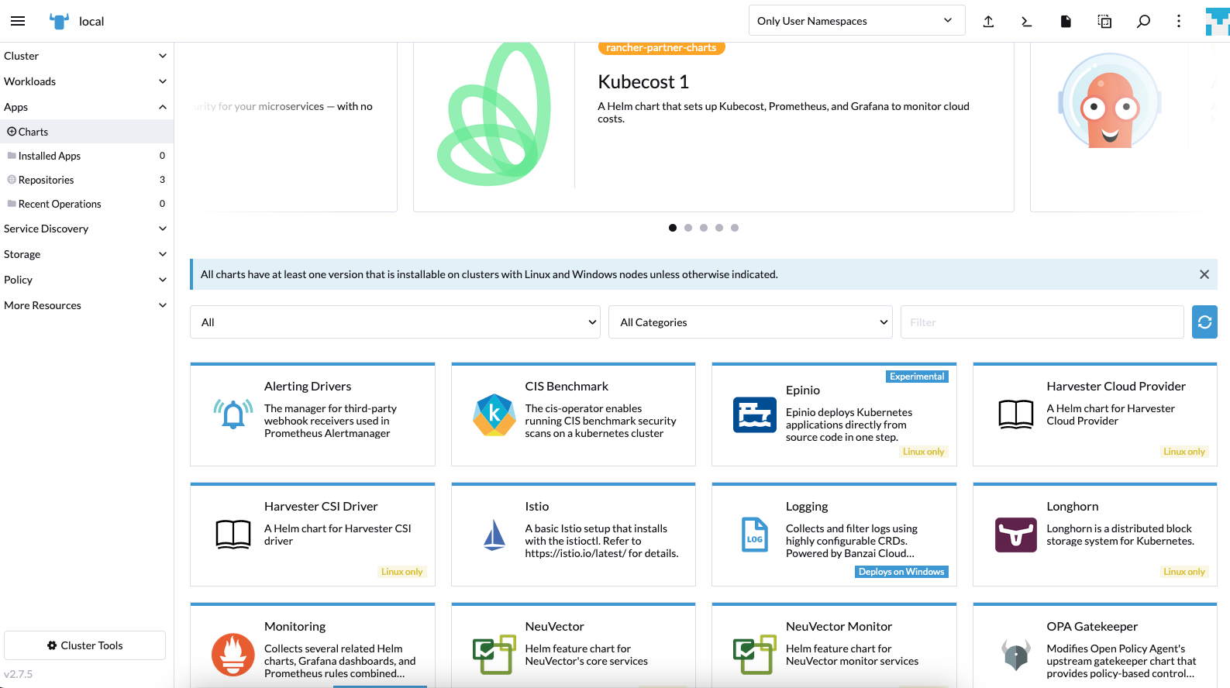
Task: Open the resource search magnifier icon
Action: [1143, 21]
